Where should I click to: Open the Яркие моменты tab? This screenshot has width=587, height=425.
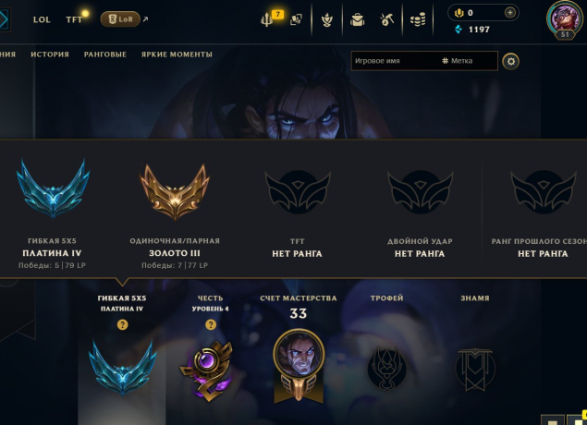pyautogui.click(x=177, y=55)
